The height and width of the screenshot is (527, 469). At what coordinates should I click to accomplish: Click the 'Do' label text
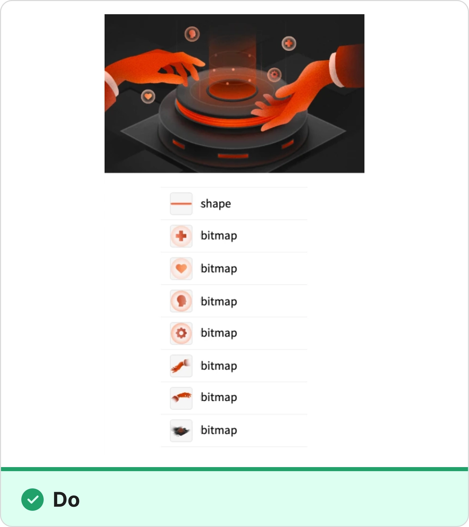(66, 500)
